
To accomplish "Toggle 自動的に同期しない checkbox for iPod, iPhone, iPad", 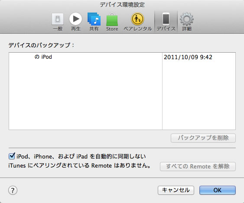I will pyautogui.click(x=12, y=156).
